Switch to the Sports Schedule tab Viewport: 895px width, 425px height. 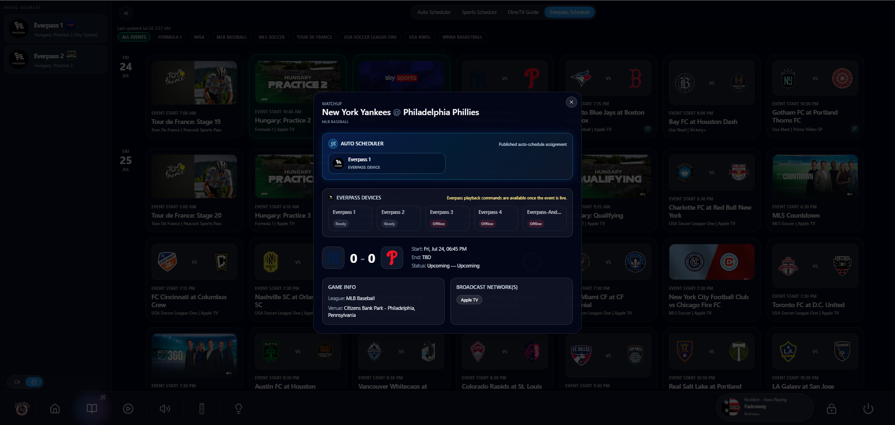tap(479, 12)
